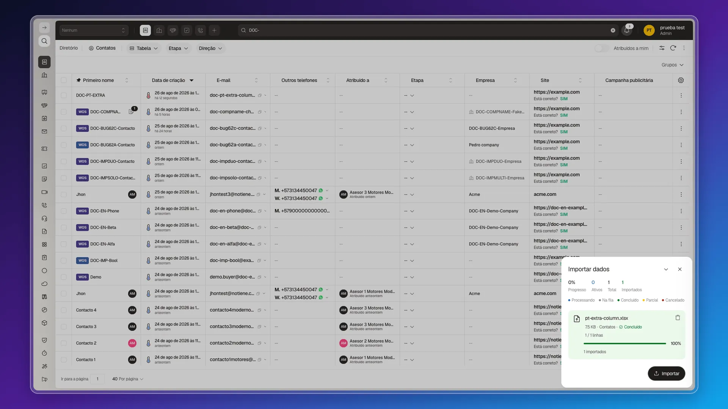Screen dimensions: 728x409
Task: Click the contacts icon in top toolbar
Action: click(145, 30)
